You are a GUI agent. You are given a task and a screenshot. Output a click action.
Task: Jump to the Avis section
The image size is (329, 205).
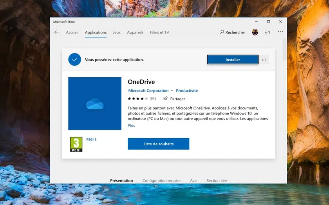(x=193, y=180)
